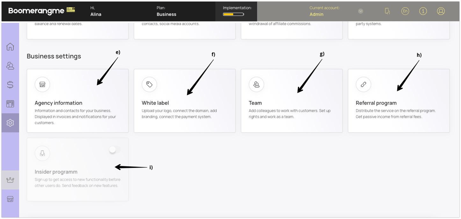Viewport: 461px width, 219px height.
Task: Open the info icon in top bar
Action: coord(423,11)
